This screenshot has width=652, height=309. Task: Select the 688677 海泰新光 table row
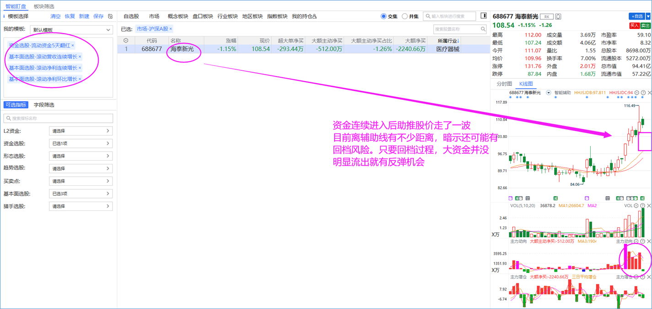pyautogui.click(x=304, y=49)
